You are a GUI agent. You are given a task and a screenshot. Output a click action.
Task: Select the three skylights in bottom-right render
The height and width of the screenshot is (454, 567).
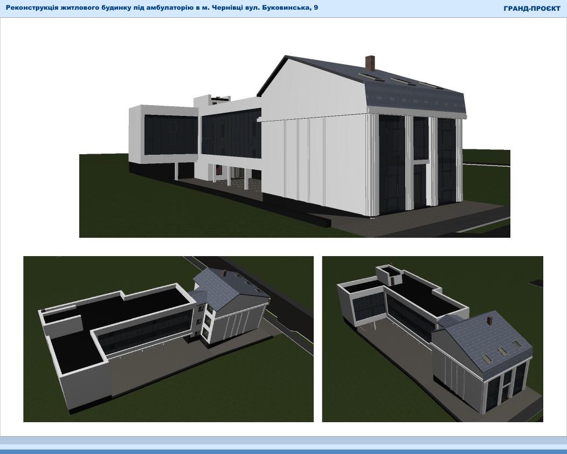pos(502,350)
